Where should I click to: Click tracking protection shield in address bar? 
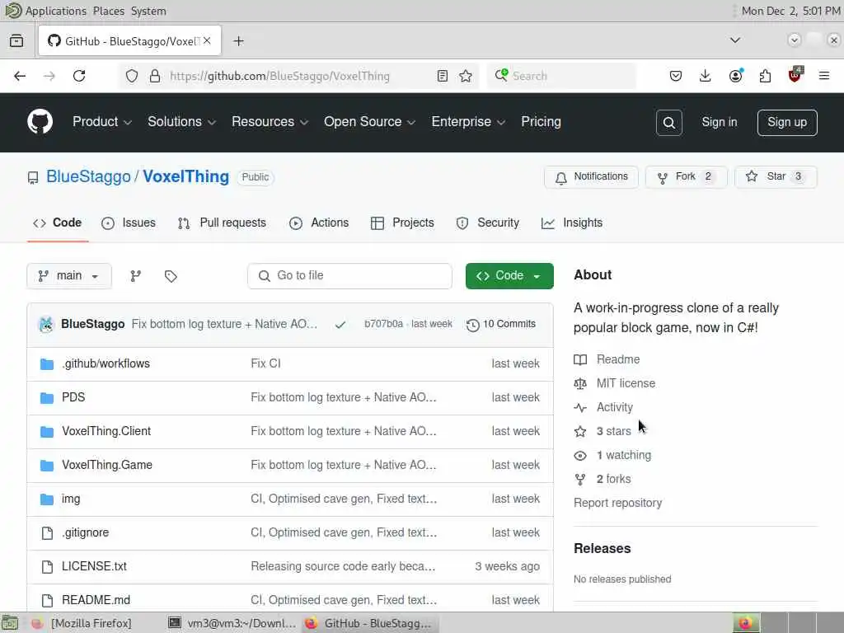132,76
